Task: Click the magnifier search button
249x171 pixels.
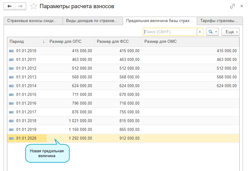Action: click(211, 32)
